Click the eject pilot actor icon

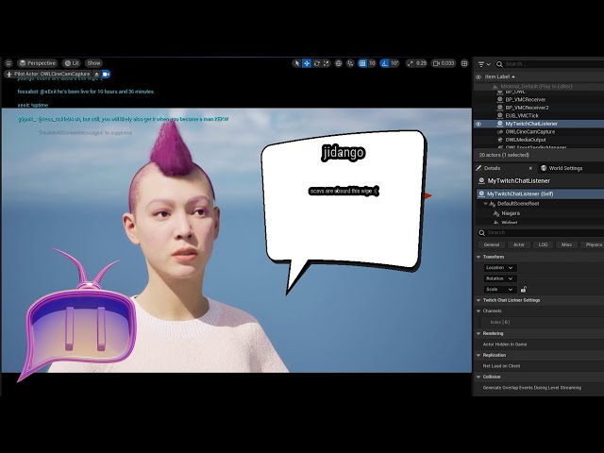pyautogui.click(x=96, y=74)
